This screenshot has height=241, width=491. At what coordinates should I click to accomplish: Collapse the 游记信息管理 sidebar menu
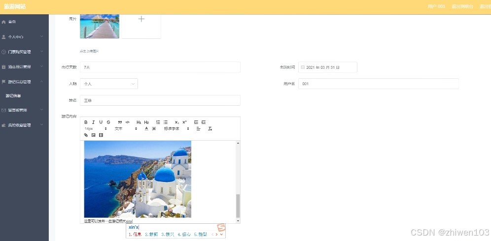coord(25,82)
